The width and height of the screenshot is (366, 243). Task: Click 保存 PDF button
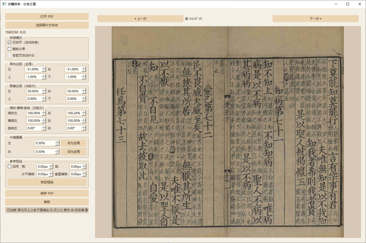click(47, 193)
